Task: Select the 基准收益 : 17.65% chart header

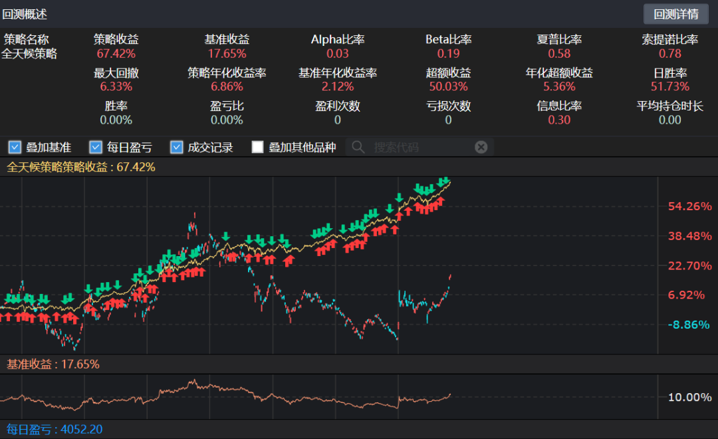Action: (53, 364)
